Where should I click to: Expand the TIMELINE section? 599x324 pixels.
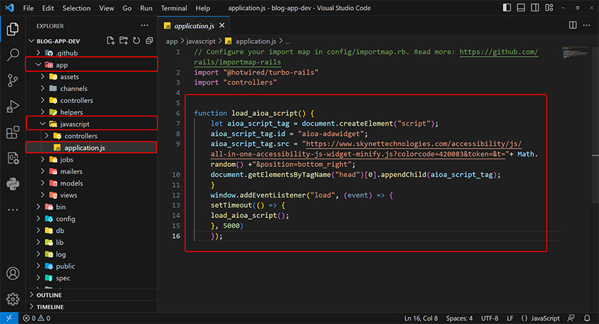click(91, 307)
